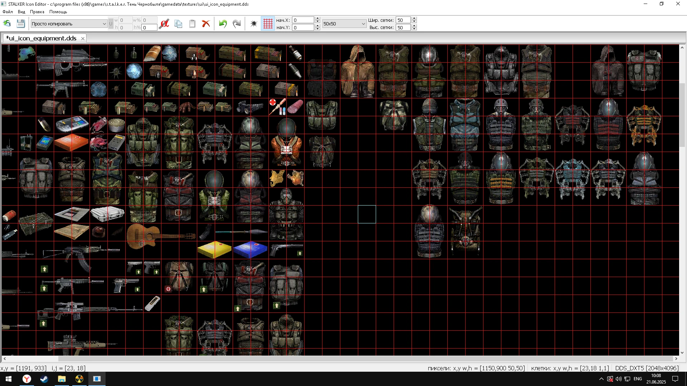Click the red X delete icon

(x=206, y=24)
